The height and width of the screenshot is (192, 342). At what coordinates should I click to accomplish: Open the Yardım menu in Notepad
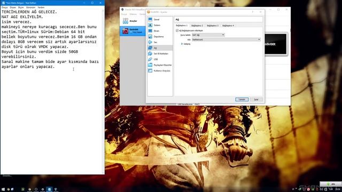[x=41, y=7]
